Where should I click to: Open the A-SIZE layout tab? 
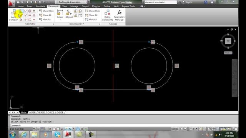click(x=32, y=112)
